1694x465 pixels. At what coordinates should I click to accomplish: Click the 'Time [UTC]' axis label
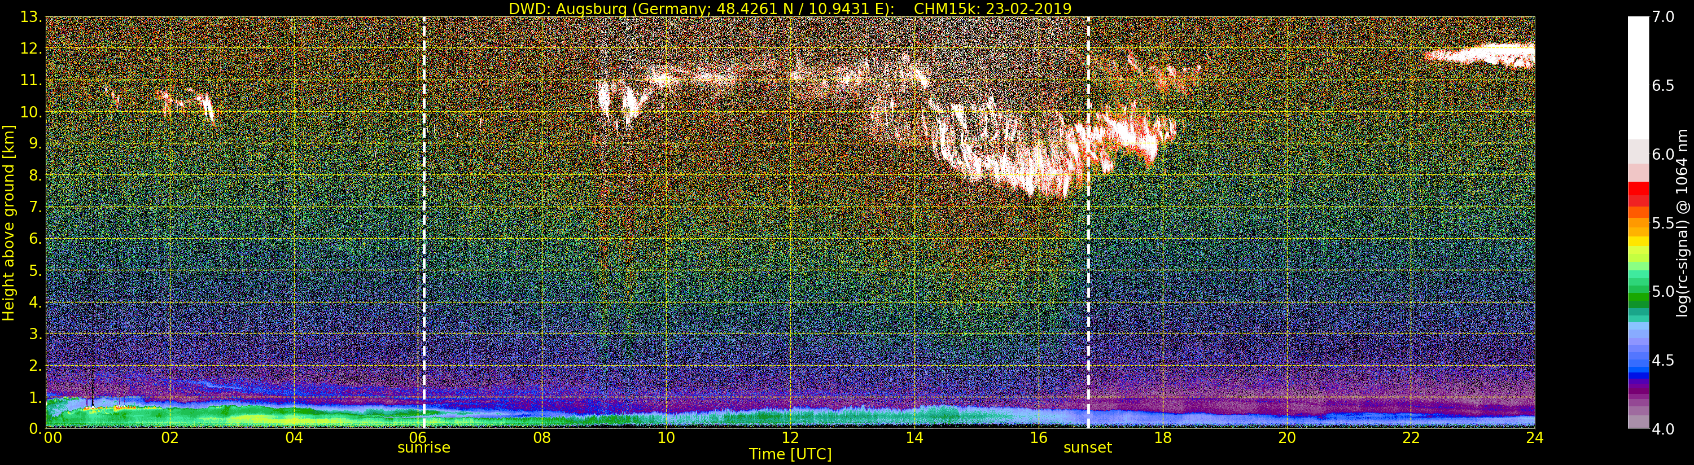[x=790, y=454]
